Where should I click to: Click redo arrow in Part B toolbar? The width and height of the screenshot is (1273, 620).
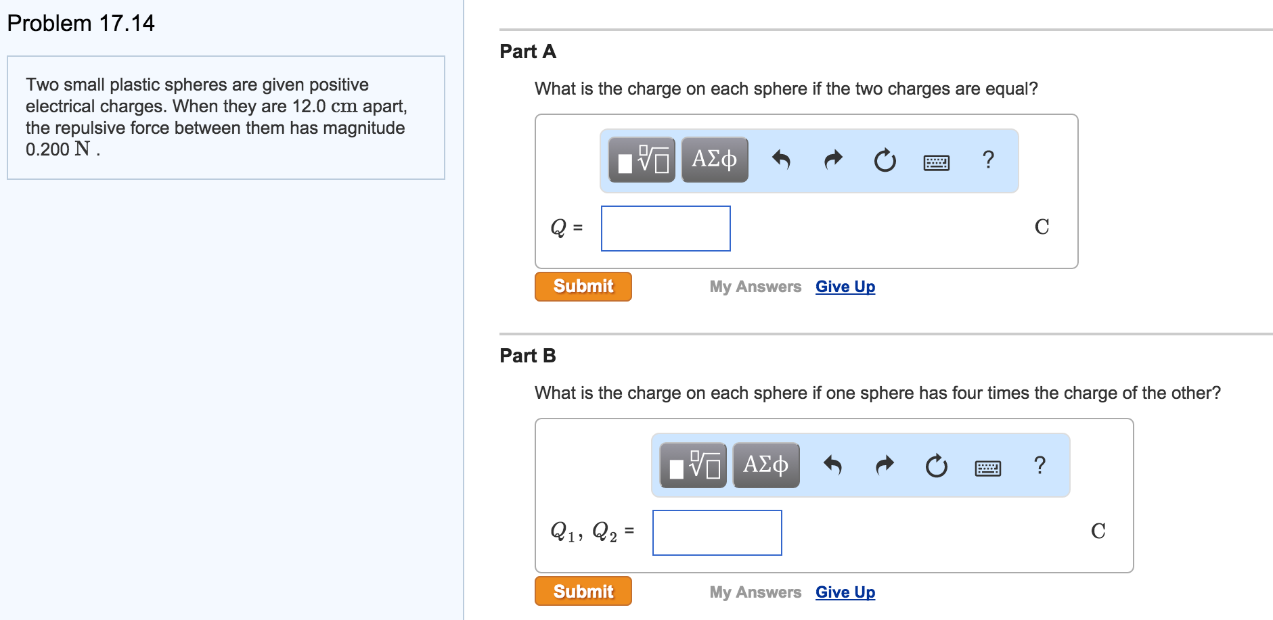point(885,465)
